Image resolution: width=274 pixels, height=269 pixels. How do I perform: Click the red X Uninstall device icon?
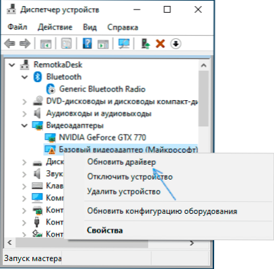pos(160,44)
